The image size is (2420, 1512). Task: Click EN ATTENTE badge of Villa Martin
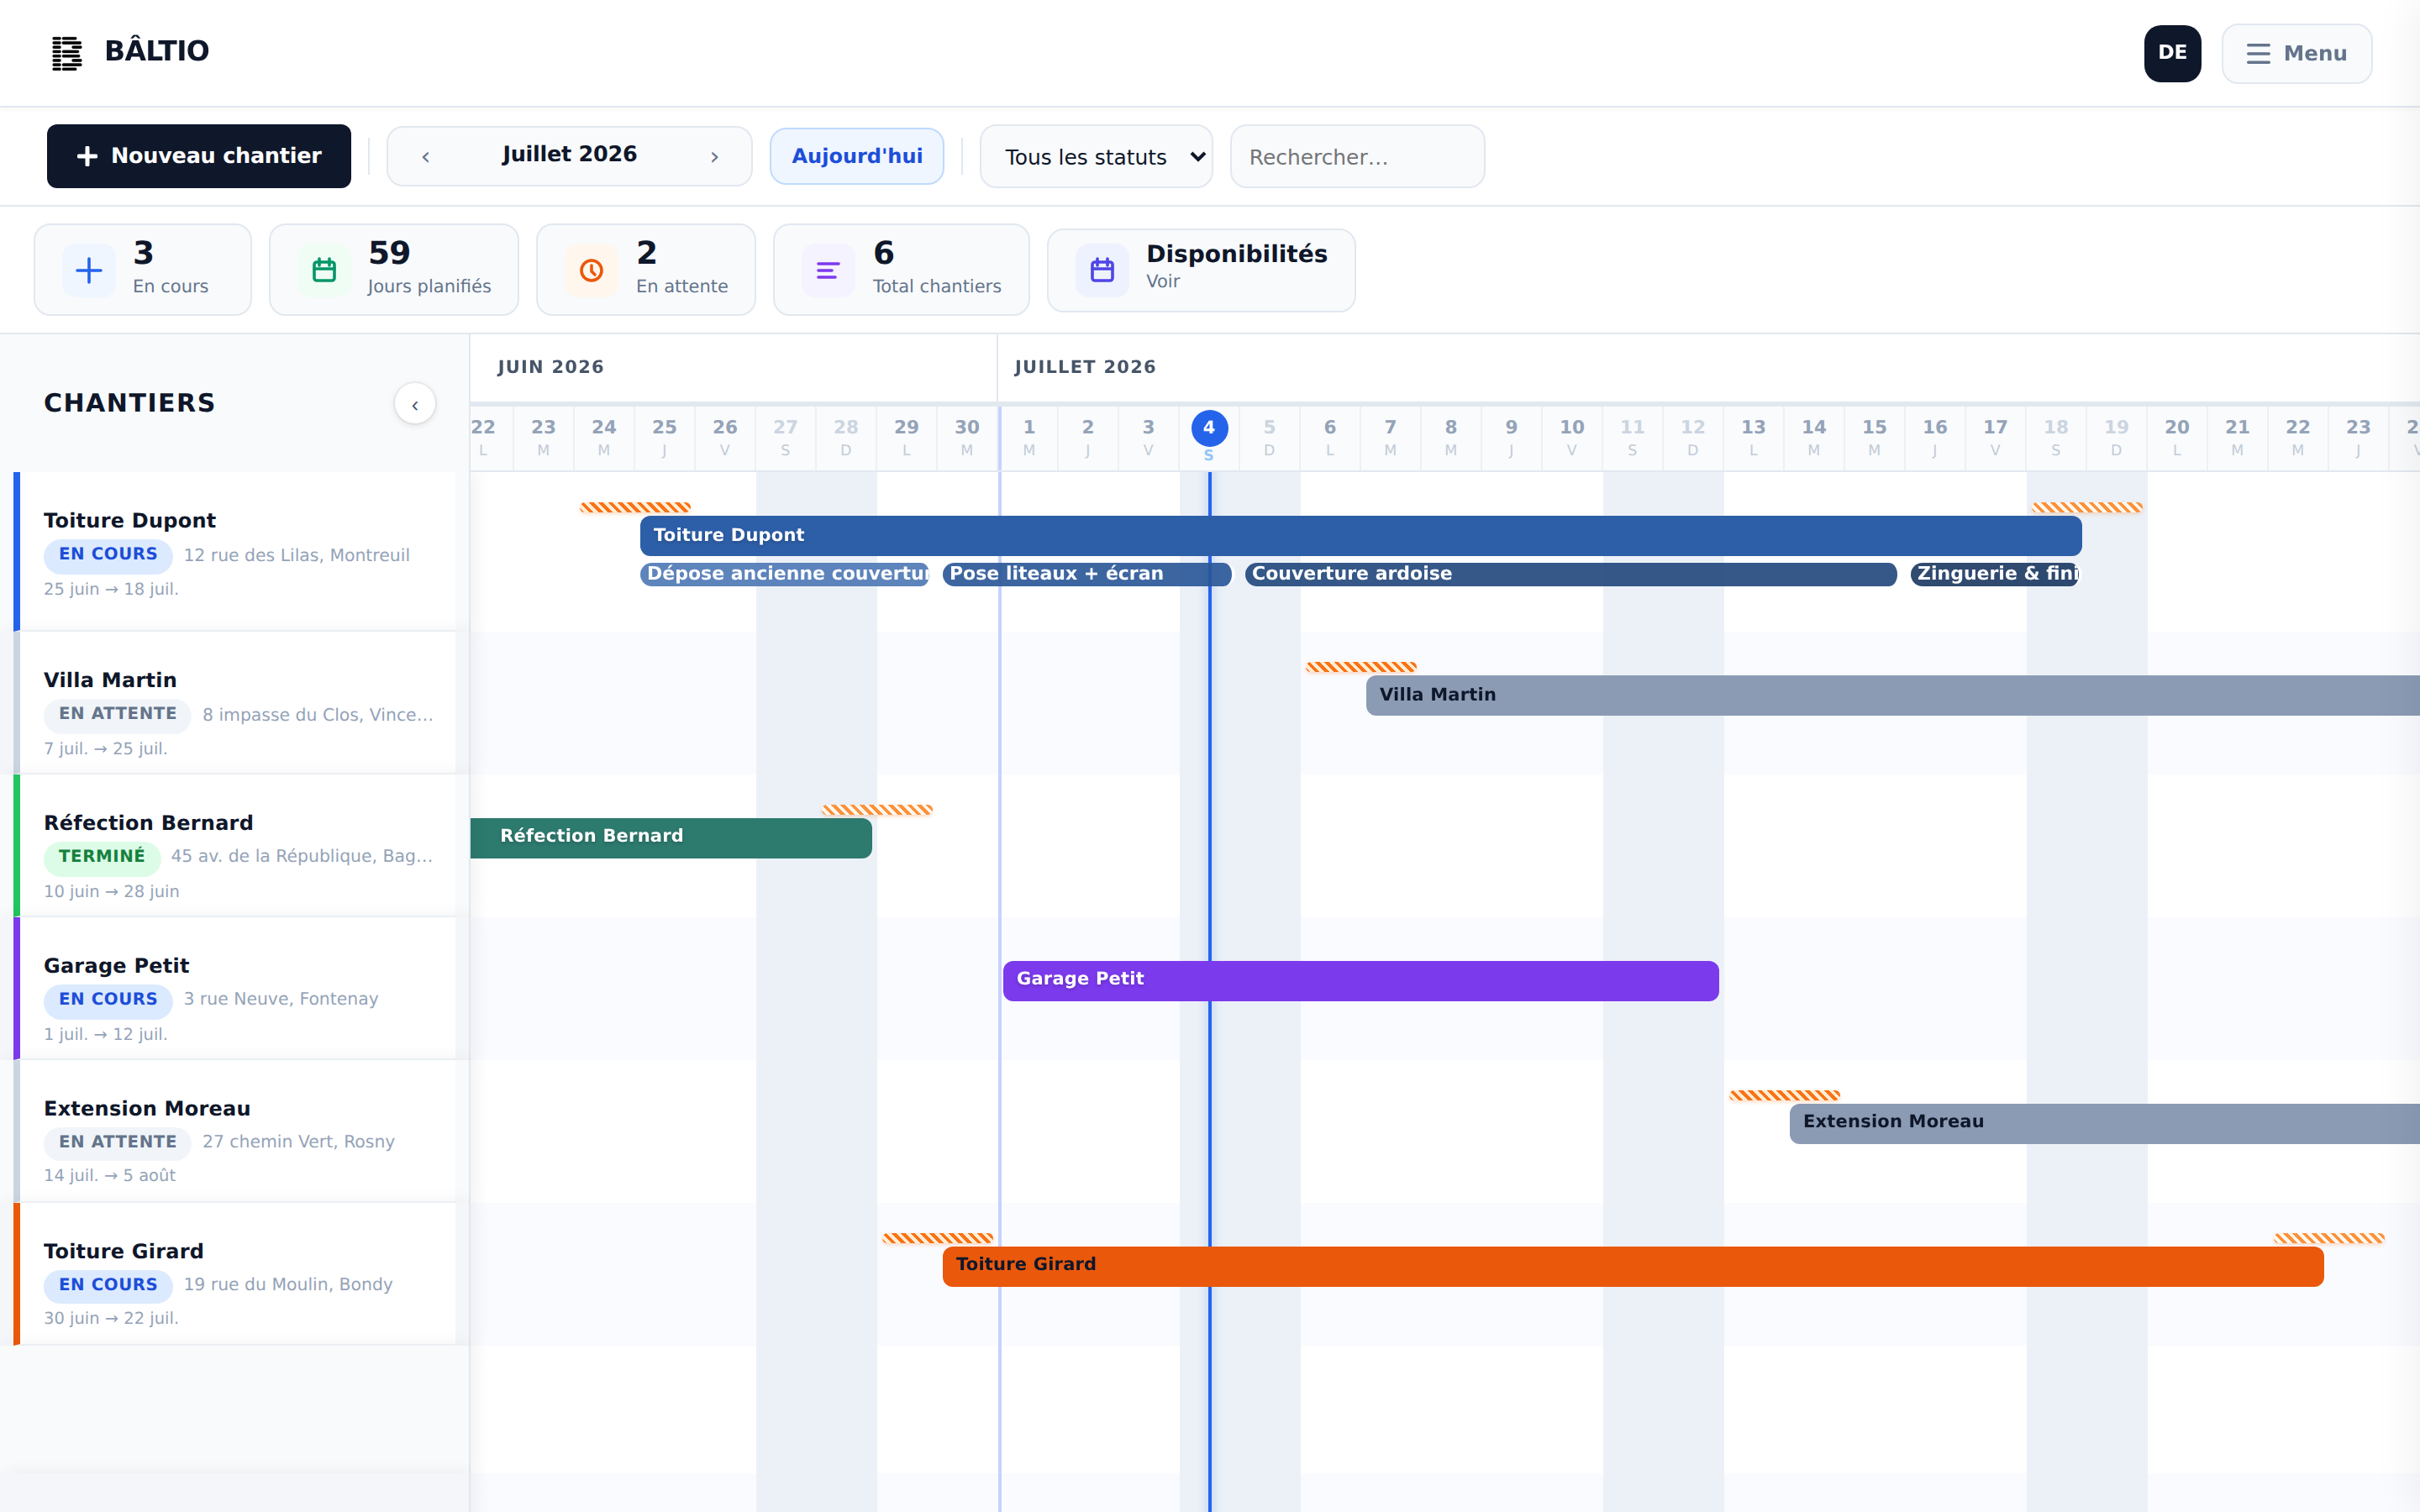[x=117, y=714]
